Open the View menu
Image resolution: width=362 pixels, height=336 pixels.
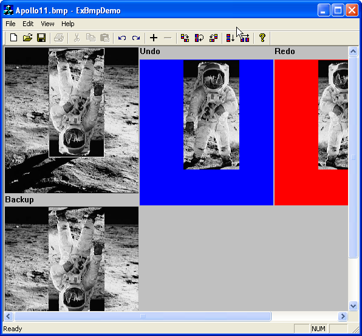pos(47,24)
